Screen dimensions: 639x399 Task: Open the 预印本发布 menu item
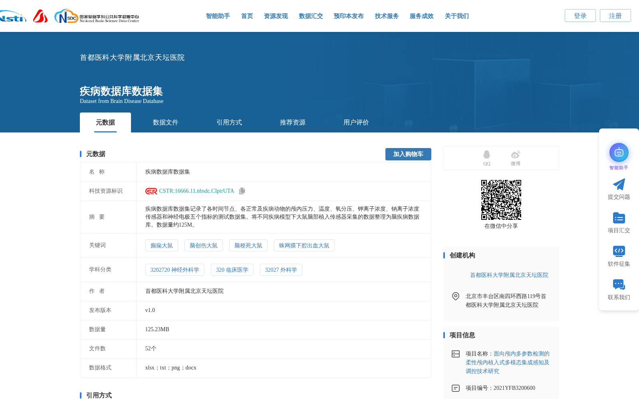(349, 16)
